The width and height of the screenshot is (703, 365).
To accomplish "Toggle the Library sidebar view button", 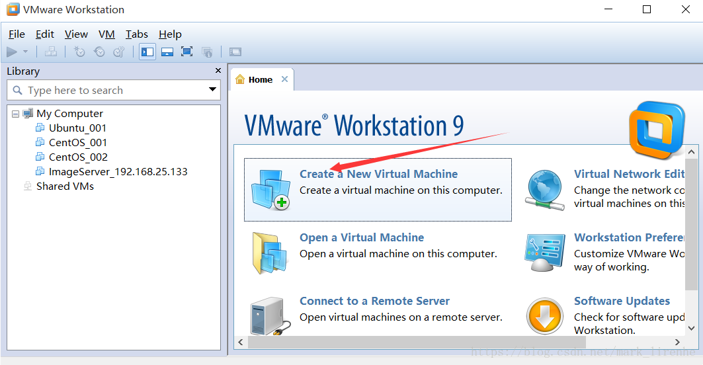I will pyautogui.click(x=147, y=52).
